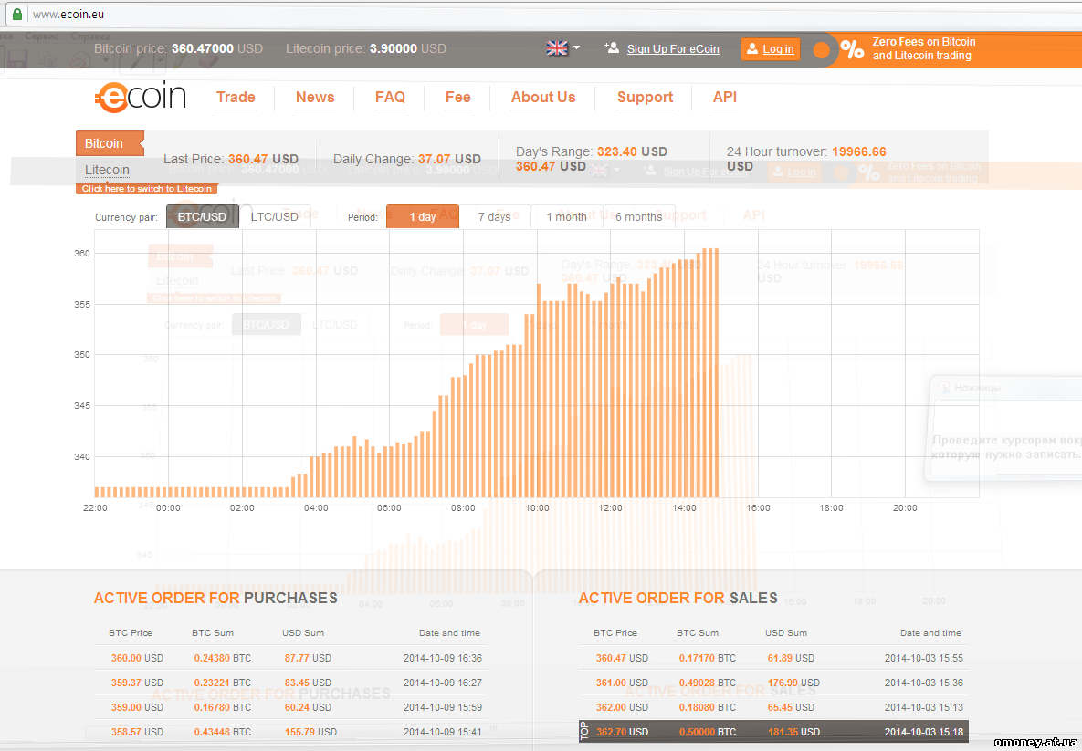Click the Active Order for Purchases heading
This screenshot has height=751, width=1082.
point(216,598)
